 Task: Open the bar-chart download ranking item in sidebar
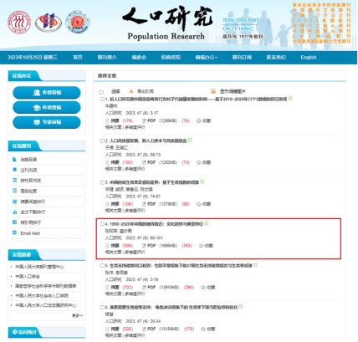click(x=14, y=212)
